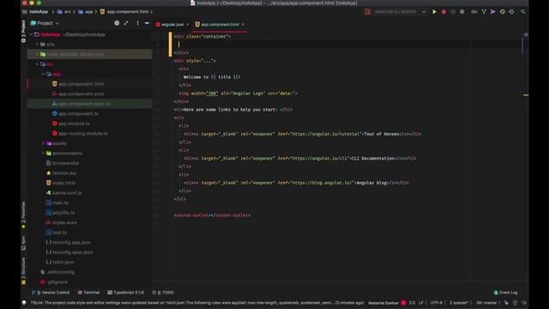Image resolution: width=549 pixels, height=309 pixels.
Task: Open the TODO tool window
Action: (x=163, y=292)
